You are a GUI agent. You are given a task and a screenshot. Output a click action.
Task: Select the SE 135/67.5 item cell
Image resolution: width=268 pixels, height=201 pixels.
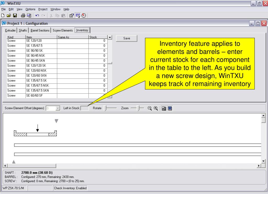point(41,46)
